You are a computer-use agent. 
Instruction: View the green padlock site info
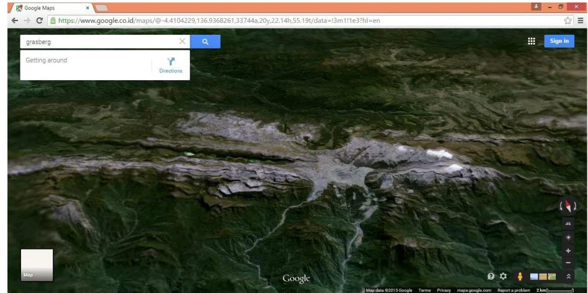click(53, 20)
